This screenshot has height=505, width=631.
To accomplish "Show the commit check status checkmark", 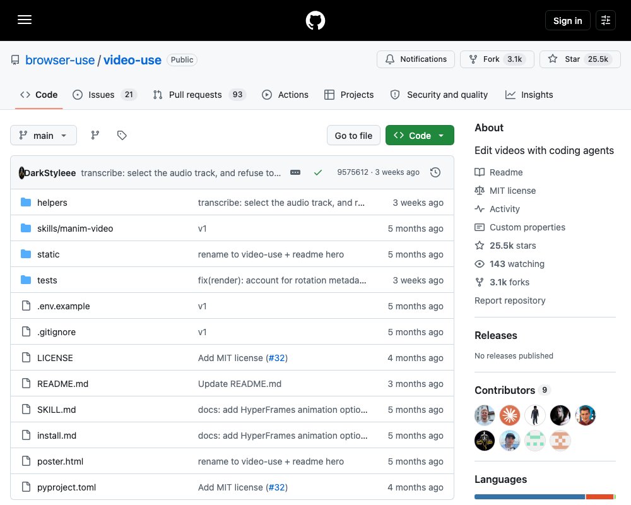I will click(x=318, y=172).
